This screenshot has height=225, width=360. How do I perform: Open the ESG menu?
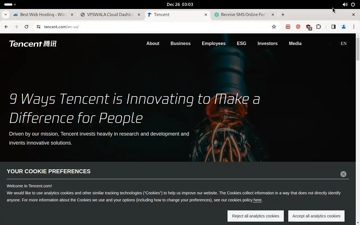[242, 43]
